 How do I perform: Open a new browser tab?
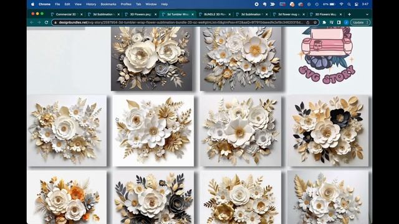pyautogui.click(x=349, y=14)
